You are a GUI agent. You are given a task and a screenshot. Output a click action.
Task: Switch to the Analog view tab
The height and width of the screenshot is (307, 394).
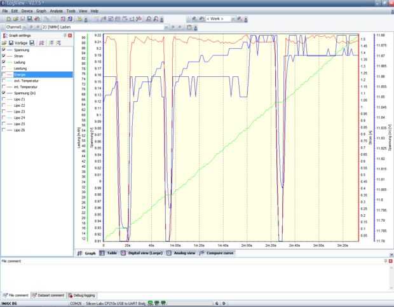coord(181,253)
